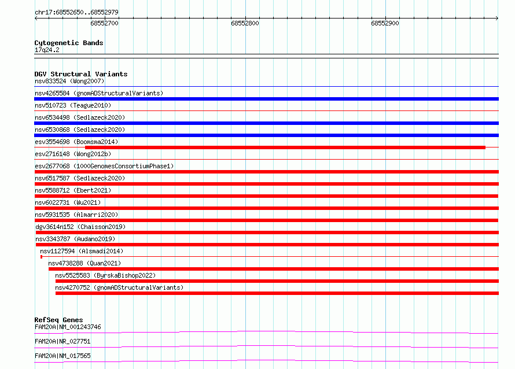Viewport: 515px width, 369px height.
Task: Open variant nsv3343787 (Audano2019)
Action: tap(75, 239)
